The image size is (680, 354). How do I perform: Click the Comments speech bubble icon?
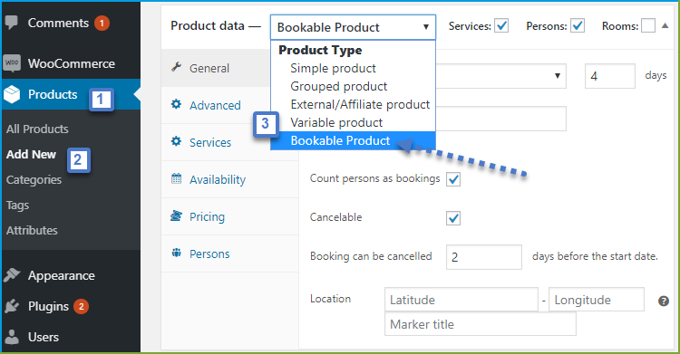(12, 23)
